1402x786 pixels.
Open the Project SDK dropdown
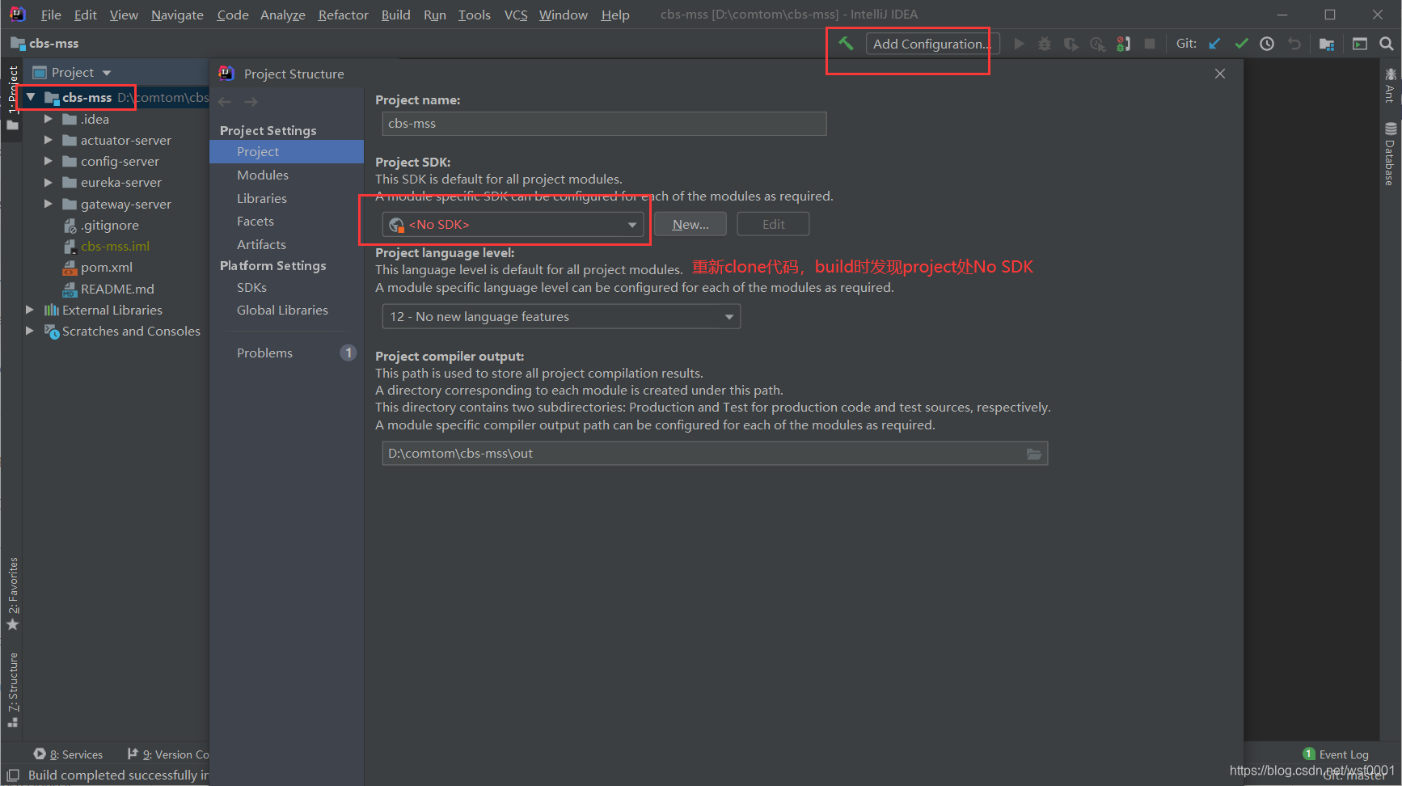(x=513, y=224)
